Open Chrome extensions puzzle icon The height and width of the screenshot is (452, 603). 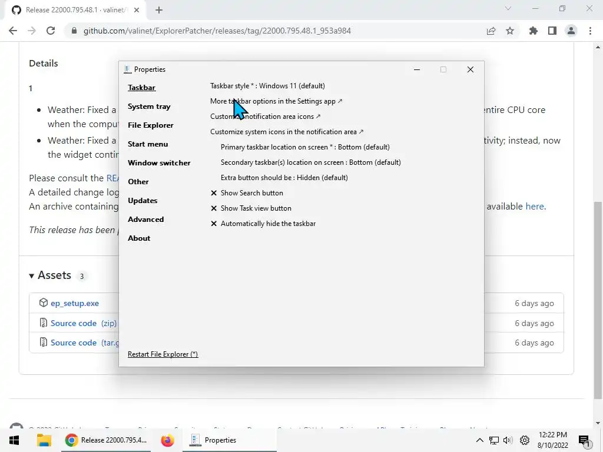click(533, 31)
